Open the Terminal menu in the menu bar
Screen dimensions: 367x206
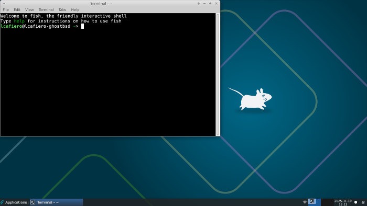pos(46,9)
